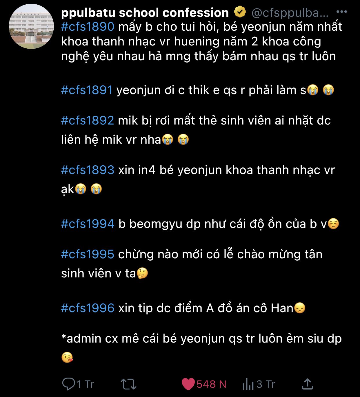Open the #cfs1890 hashtag
This screenshot has height=397, width=360.
coord(88,27)
